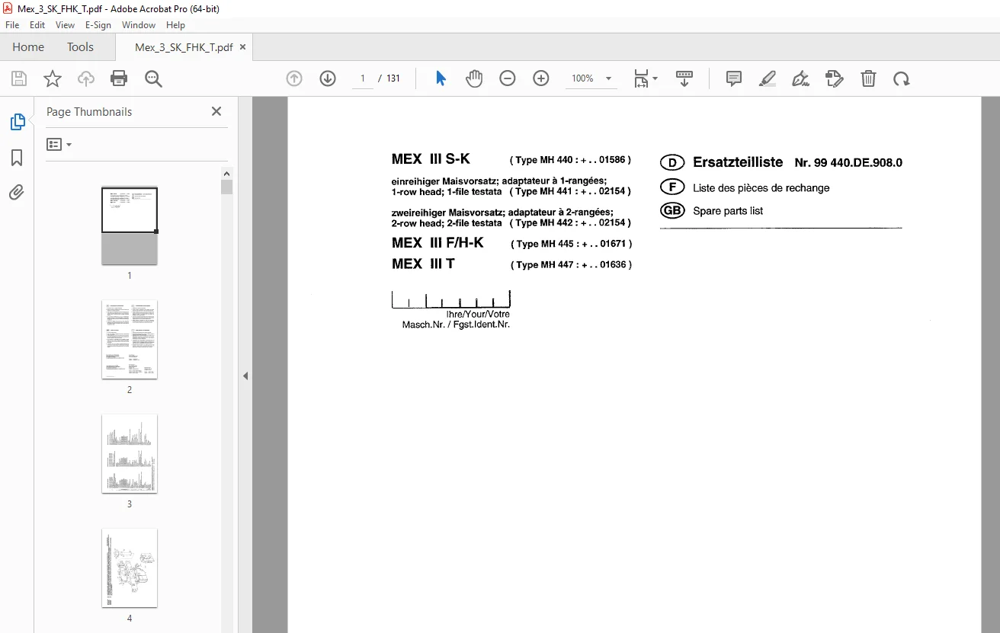Screen dimensions: 1000x633
Task: Click the page number field
Action: (x=363, y=78)
